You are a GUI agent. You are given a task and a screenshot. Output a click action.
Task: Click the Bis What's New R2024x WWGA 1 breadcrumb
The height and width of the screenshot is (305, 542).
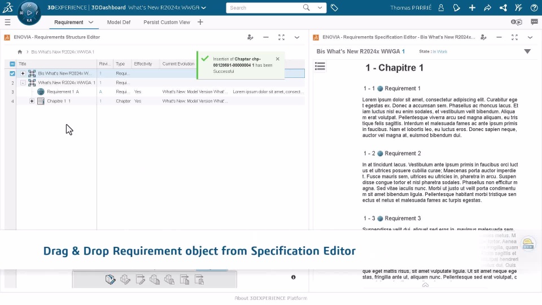(63, 52)
